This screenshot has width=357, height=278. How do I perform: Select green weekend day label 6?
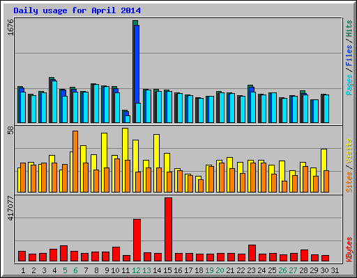click(75, 270)
